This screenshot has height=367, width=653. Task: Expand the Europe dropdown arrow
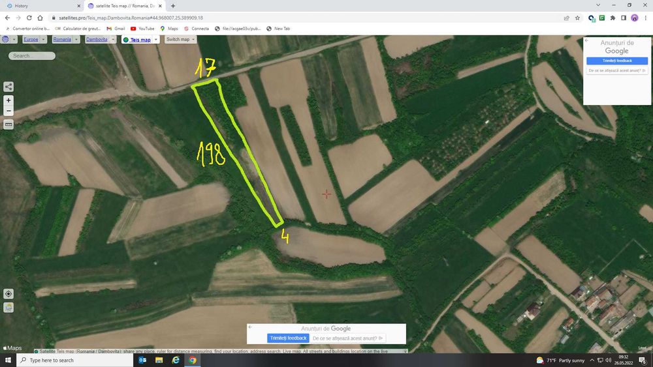pos(43,40)
